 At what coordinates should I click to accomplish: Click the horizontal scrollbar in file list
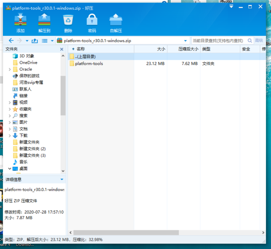[126, 232]
